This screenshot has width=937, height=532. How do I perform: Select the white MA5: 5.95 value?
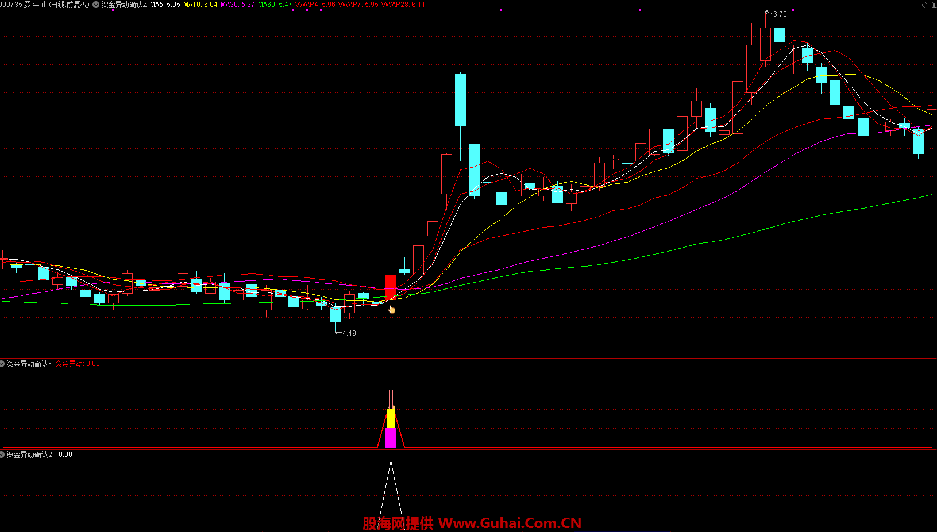click(165, 5)
